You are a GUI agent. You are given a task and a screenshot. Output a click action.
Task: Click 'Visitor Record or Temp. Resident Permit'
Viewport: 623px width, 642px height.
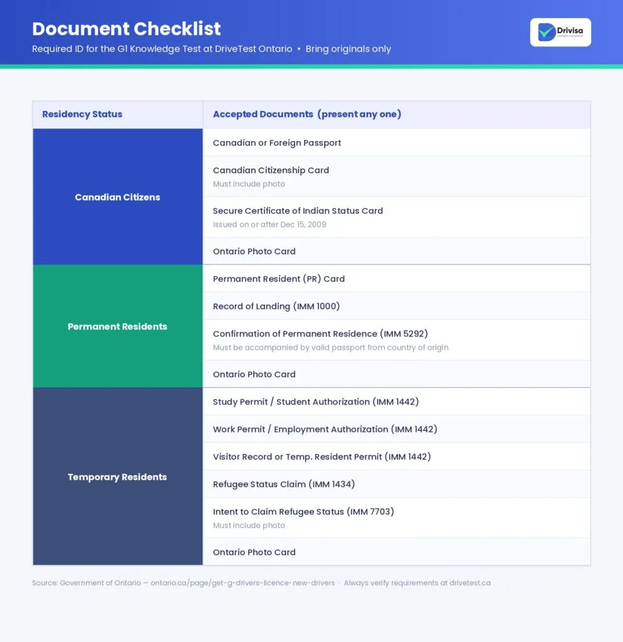click(x=322, y=456)
